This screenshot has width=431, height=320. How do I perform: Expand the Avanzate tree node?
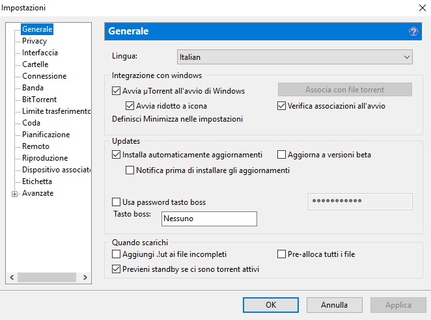click(x=14, y=194)
